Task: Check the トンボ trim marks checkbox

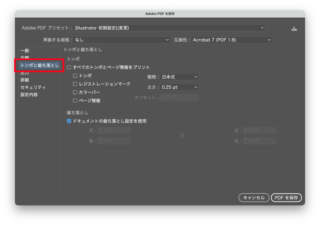Action: point(75,76)
